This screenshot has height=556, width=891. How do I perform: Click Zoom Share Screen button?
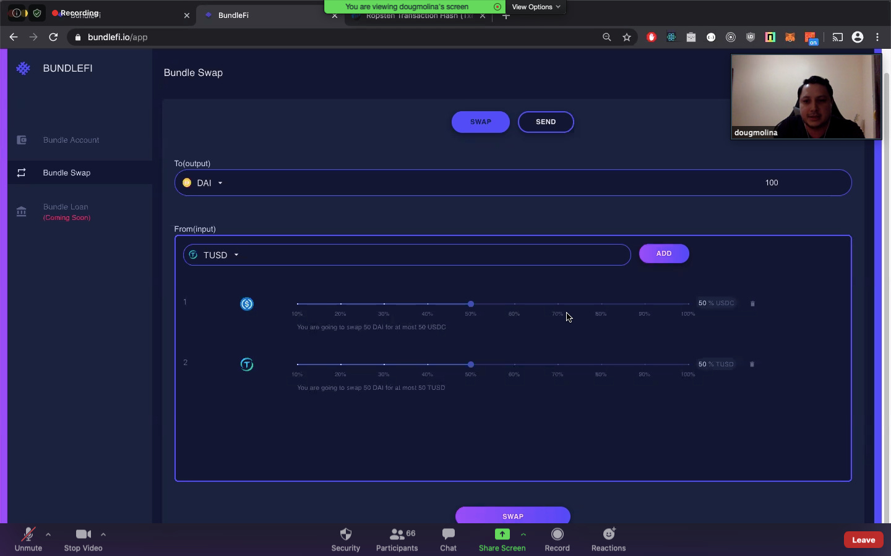click(x=502, y=539)
